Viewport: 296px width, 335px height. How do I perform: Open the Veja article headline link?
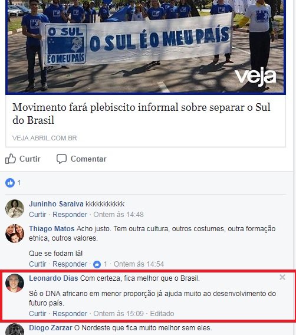click(x=141, y=113)
